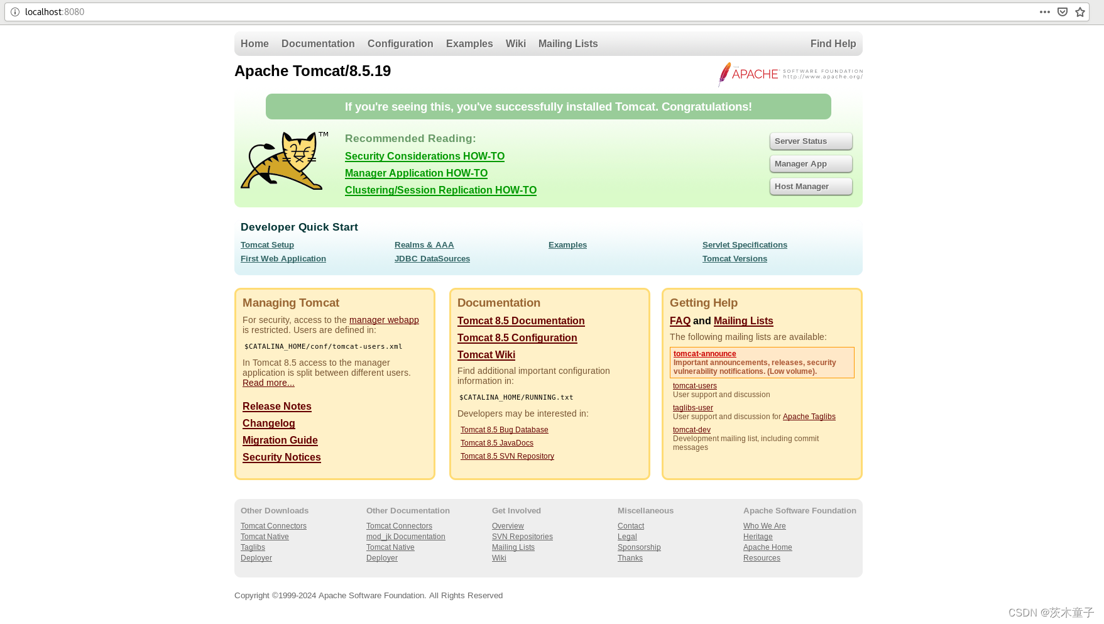This screenshot has height=624, width=1104.
Task: Open Clustering/Session Replication HOW-TO link
Action: click(440, 190)
